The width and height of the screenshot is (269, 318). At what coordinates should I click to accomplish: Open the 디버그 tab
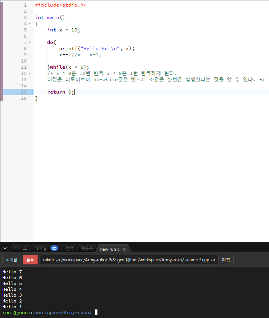pyautogui.click(x=21, y=248)
